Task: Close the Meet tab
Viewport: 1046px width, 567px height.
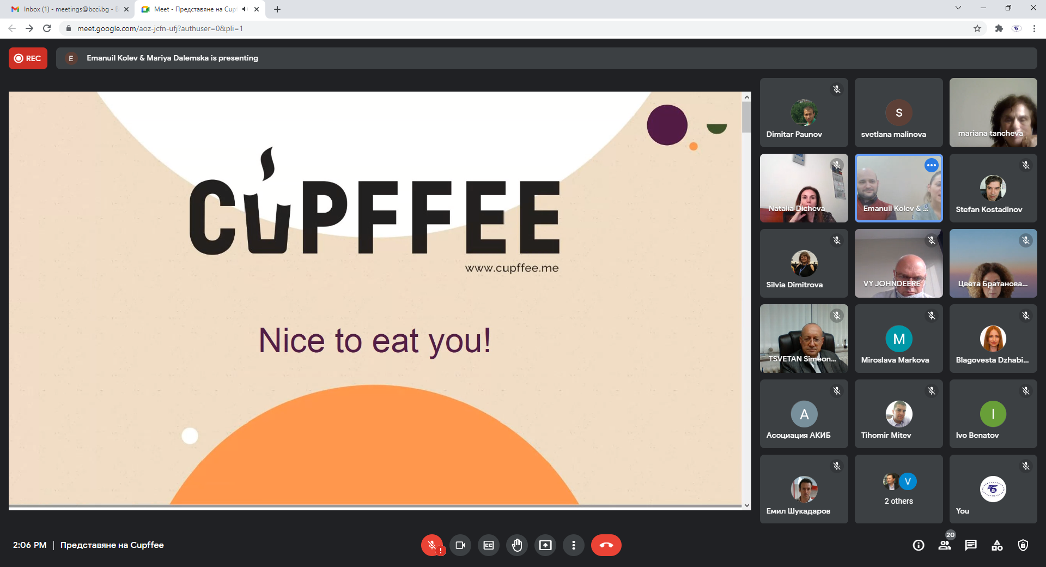Action: tap(257, 9)
